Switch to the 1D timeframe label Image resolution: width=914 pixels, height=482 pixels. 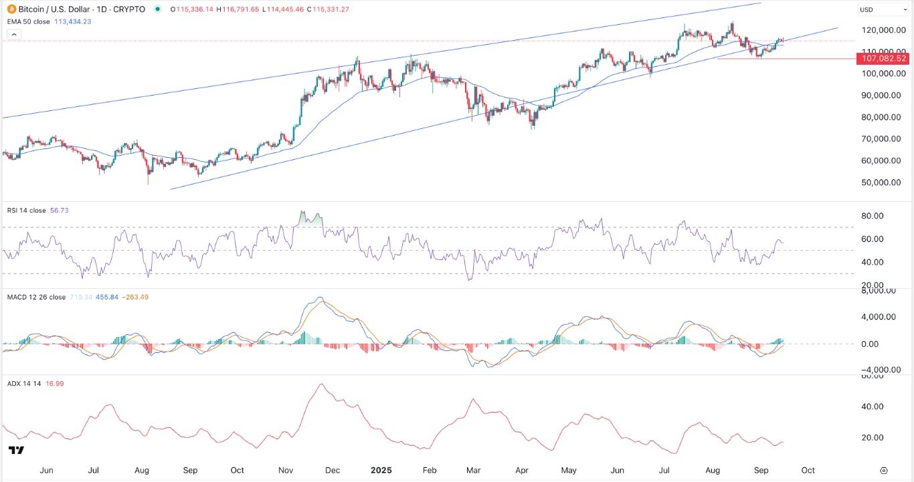coord(100,9)
